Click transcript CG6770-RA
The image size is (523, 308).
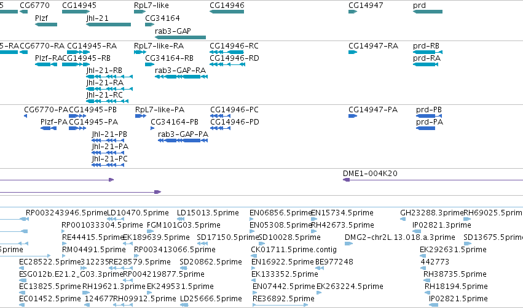coord(42,45)
